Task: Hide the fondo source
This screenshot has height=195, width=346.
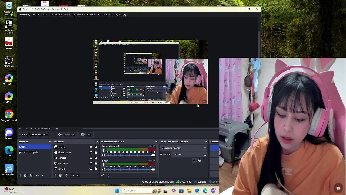Action: coord(91,169)
